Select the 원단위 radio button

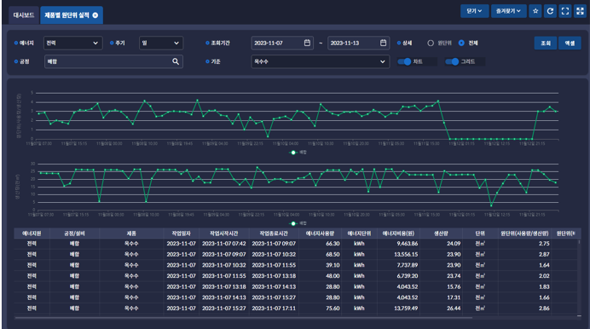[431, 43]
